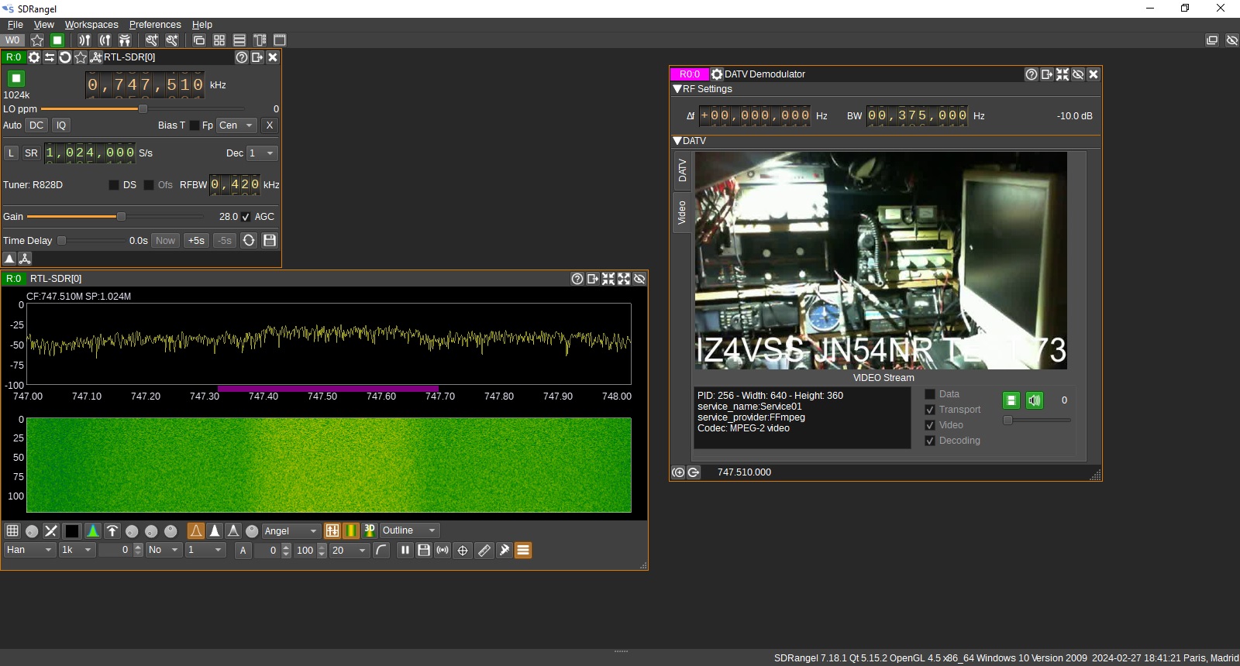Click the Gain slider handle
Viewport: 1240px width, 666px height.
(121, 217)
